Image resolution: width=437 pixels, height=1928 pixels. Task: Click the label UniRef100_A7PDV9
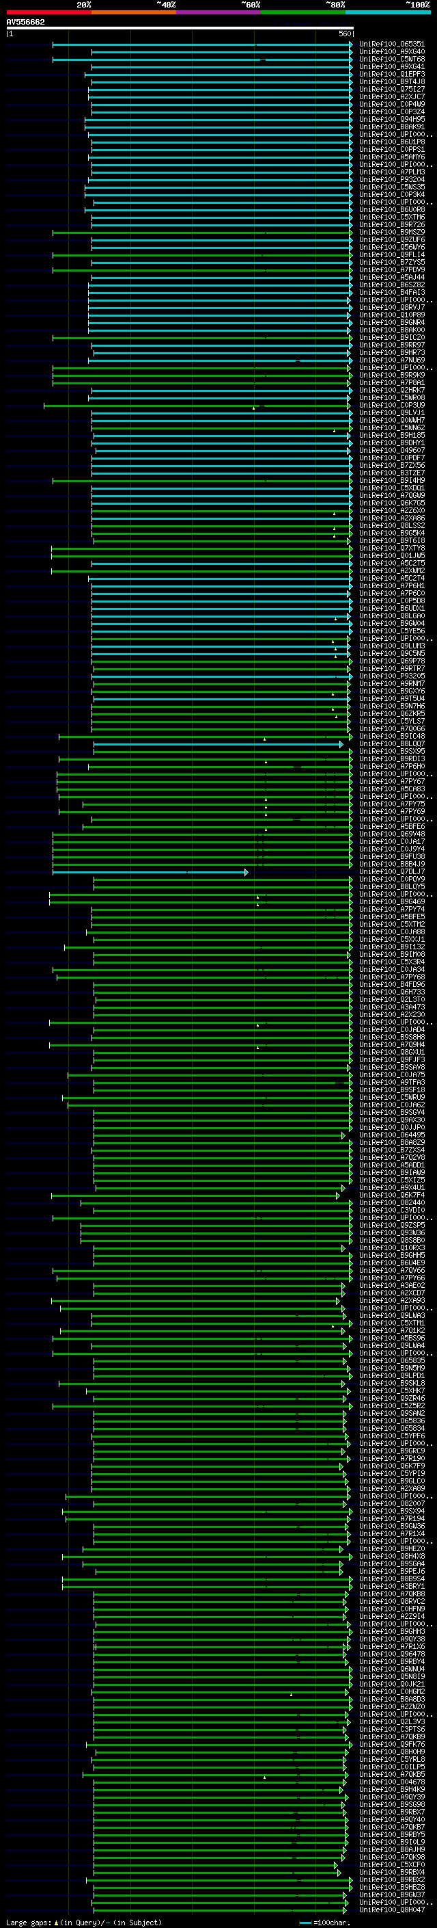point(391,270)
